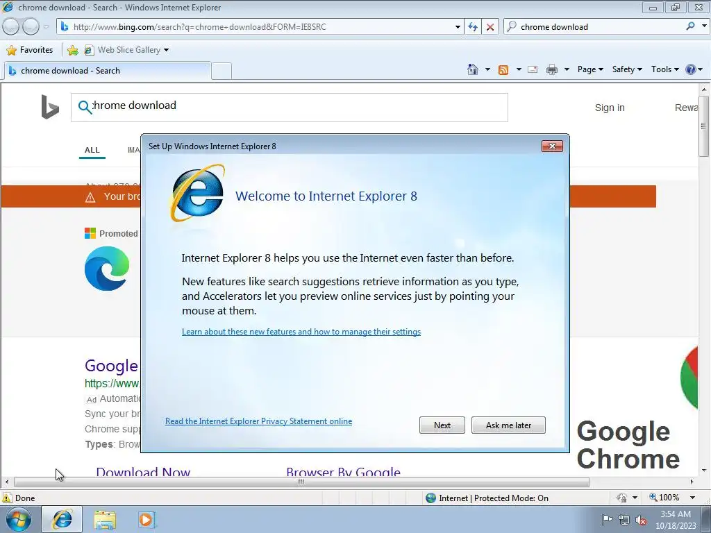Click the network tray icon
The height and width of the screenshot is (533, 711).
(x=624, y=520)
